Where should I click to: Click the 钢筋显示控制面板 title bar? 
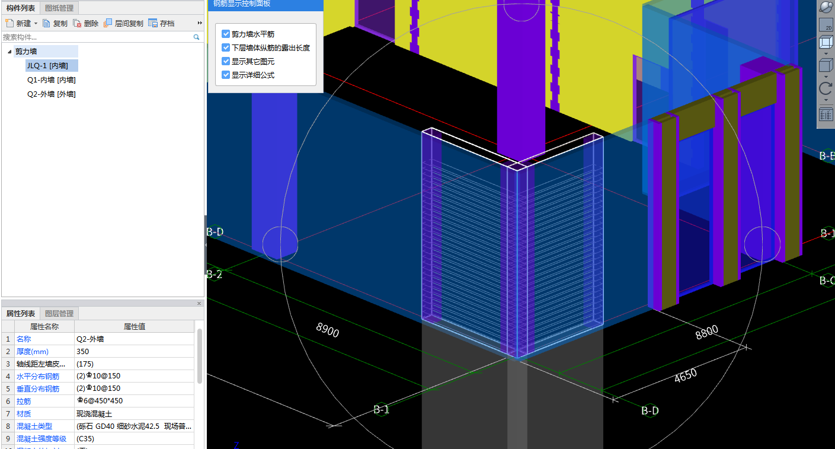[x=265, y=4]
